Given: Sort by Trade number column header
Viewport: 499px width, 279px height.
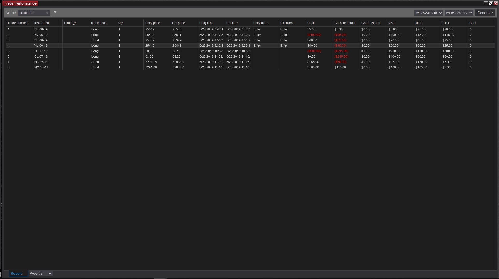Looking at the screenshot, I should [19, 23].
